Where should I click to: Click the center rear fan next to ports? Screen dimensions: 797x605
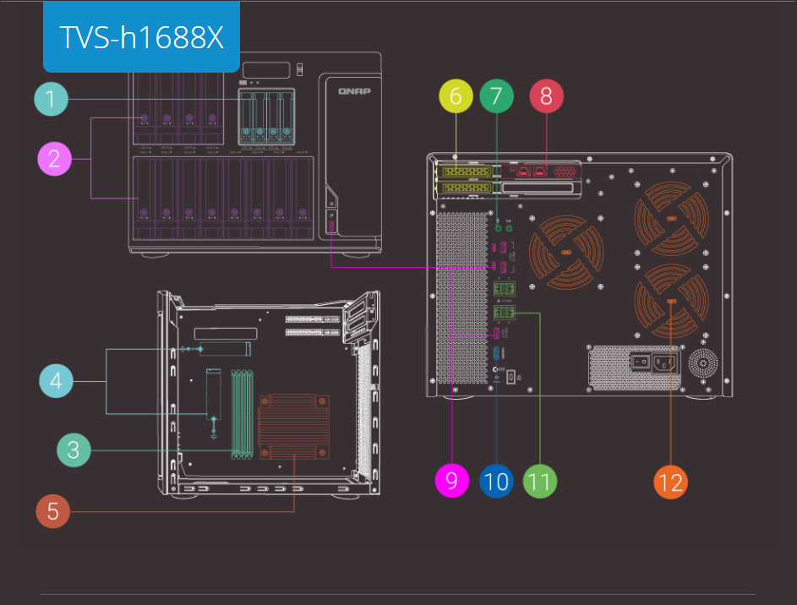coord(565,253)
